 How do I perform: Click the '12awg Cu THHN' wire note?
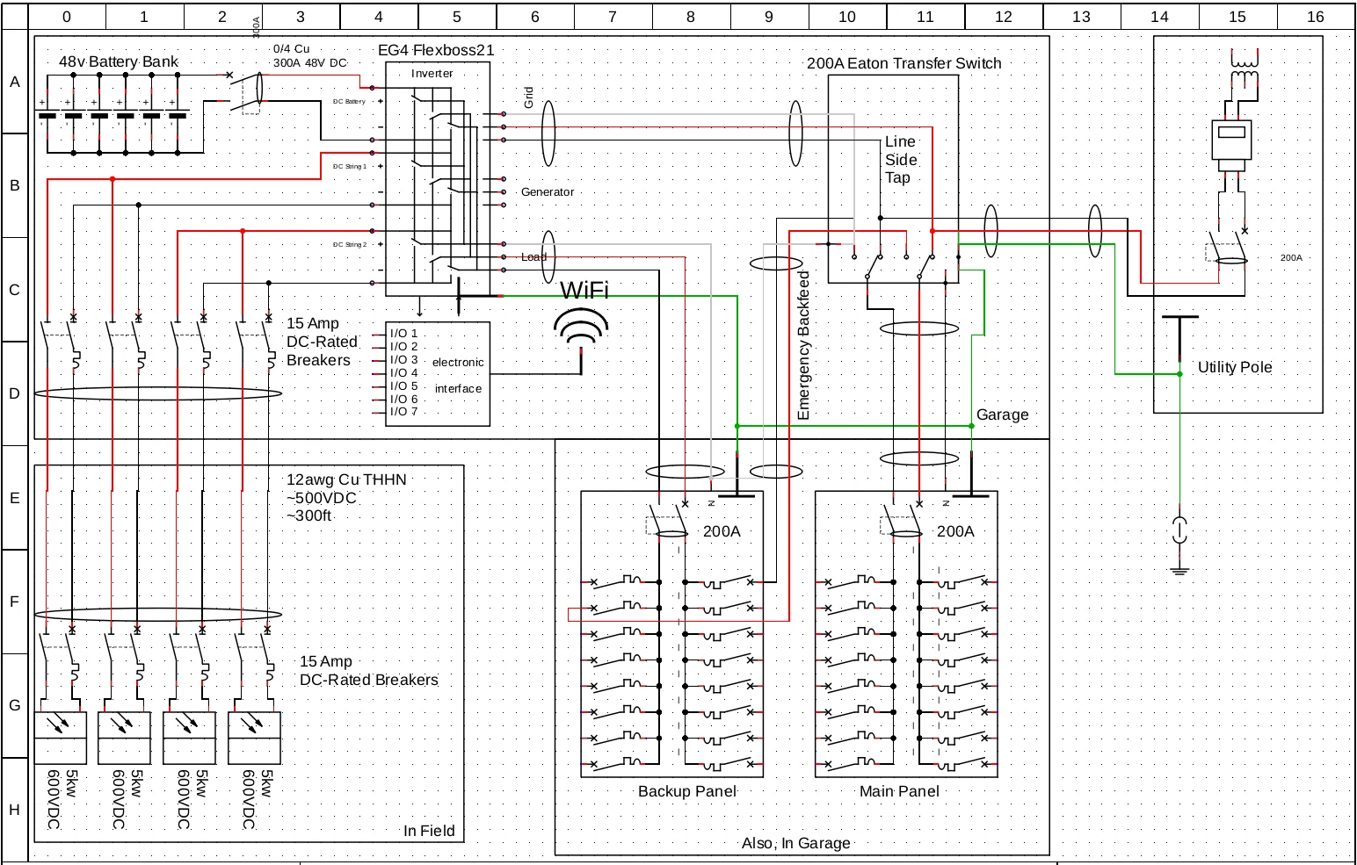pyautogui.click(x=346, y=480)
